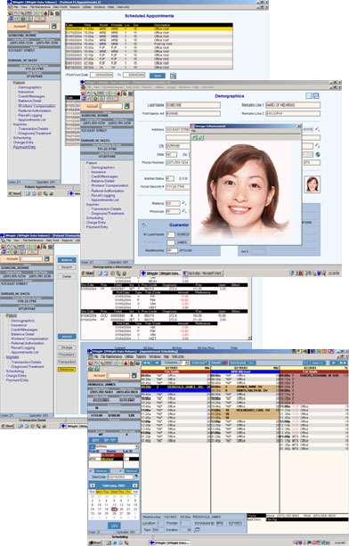
Task: Click right view icon at Demographics top right
Action: [x=315, y=96]
